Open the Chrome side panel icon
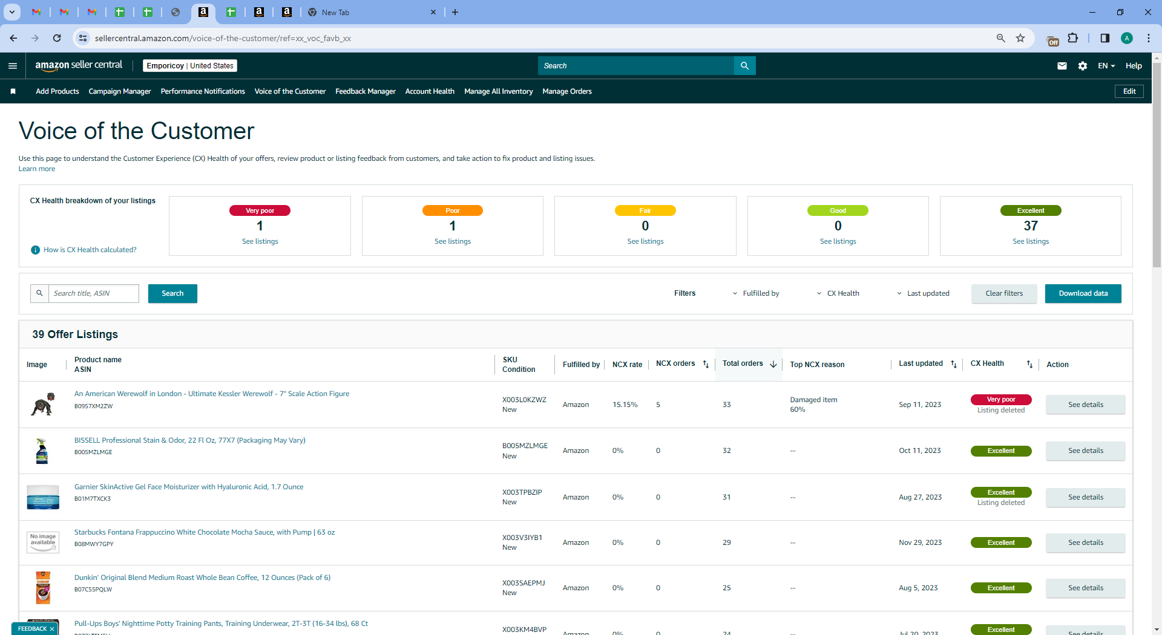Viewport: 1162px width, 635px height. click(x=1105, y=38)
